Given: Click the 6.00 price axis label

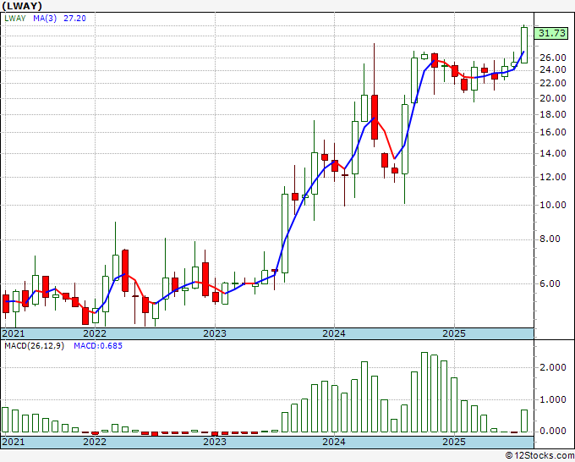Looking at the screenshot, I should coord(550,283).
